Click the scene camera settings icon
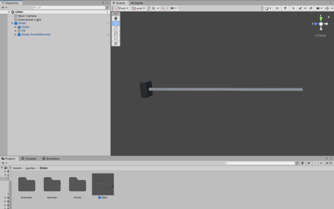The image size is (334, 209). (x=318, y=8)
